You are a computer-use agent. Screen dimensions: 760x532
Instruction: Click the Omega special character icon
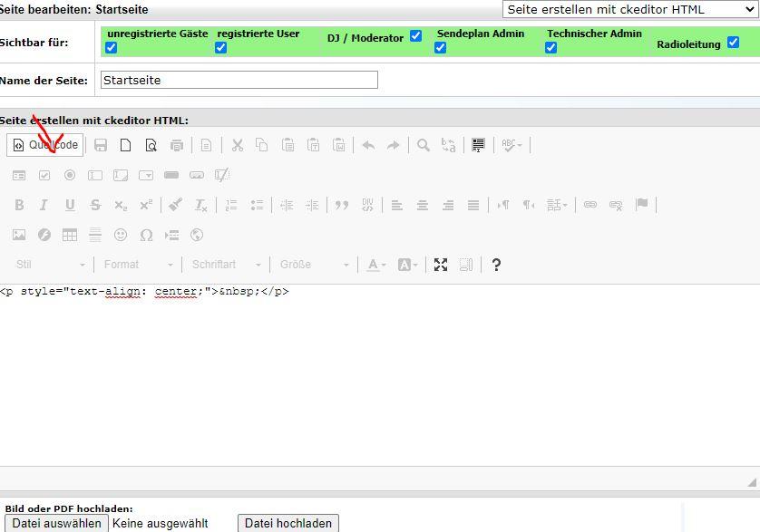click(x=146, y=236)
